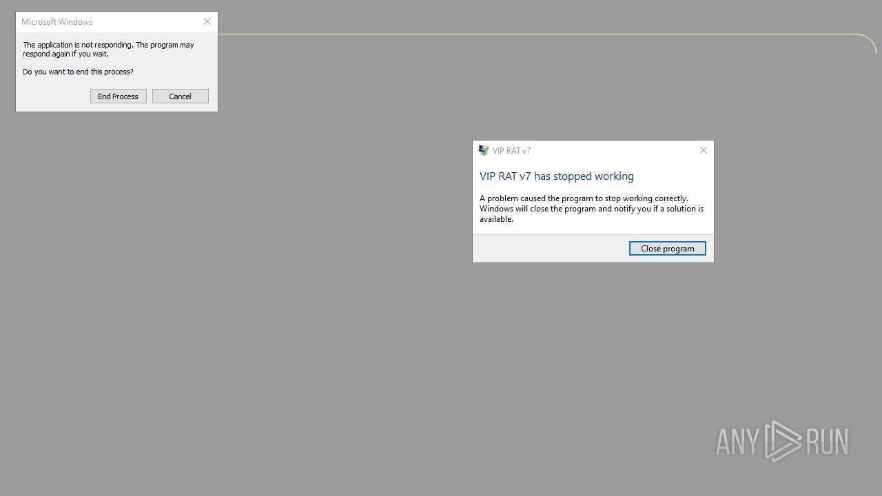Click the 'A problem caused the program' description text
The width and height of the screenshot is (882, 496).
tap(591, 209)
